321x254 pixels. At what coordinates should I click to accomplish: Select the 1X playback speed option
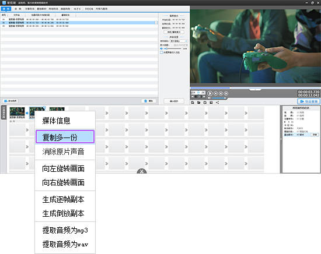[x=198, y=93]
